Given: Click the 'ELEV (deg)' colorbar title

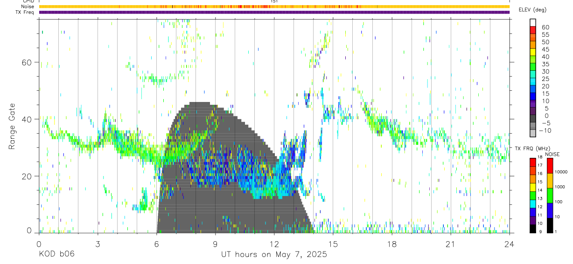Looking at the screenshot, I should (532, 10).
